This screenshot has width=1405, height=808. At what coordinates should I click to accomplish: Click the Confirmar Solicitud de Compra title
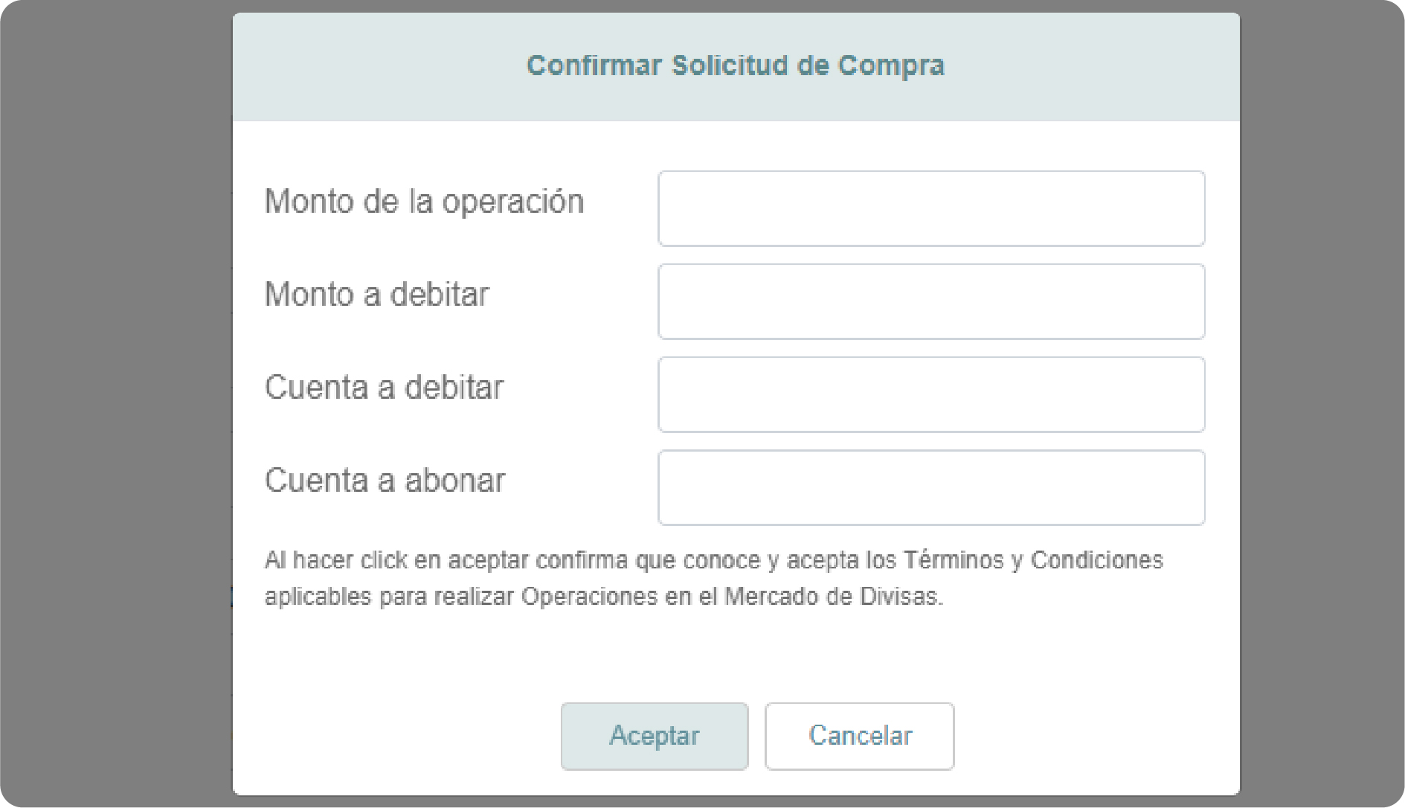(735, 65)
